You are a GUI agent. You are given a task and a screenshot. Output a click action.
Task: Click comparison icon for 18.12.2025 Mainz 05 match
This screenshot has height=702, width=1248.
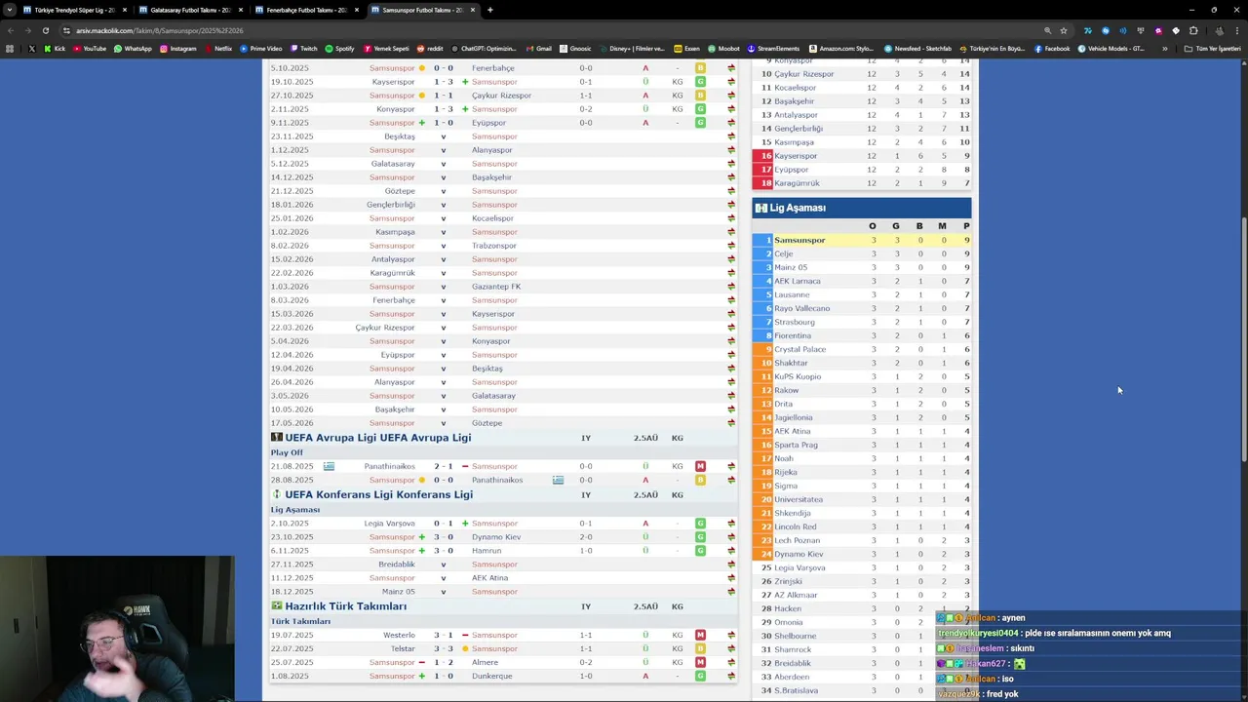tap(731, 592)
